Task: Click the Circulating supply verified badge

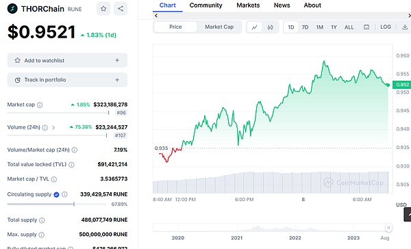Action: pyautogui.click(x=56, y=194)
